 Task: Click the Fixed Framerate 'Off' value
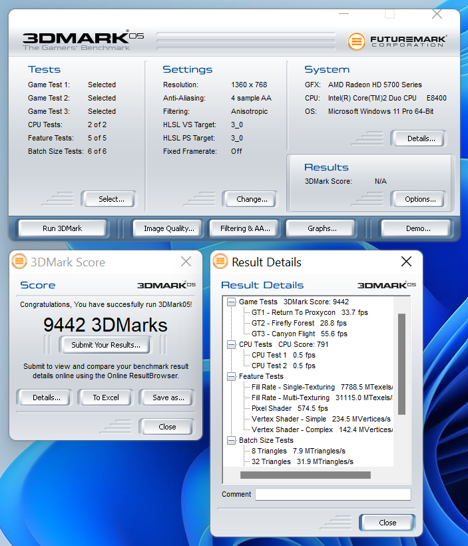[x=236, y=151]
